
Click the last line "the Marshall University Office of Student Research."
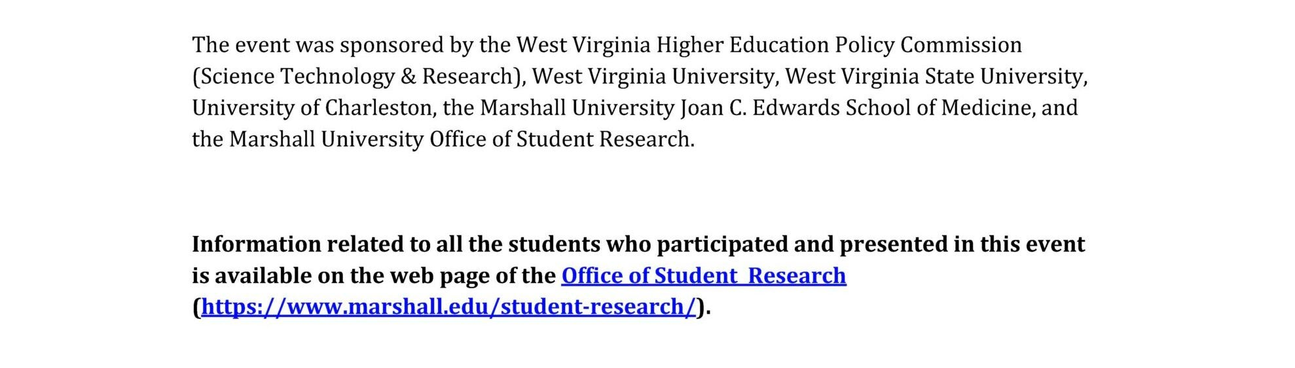pyautogui.click(x=443, y=139)
